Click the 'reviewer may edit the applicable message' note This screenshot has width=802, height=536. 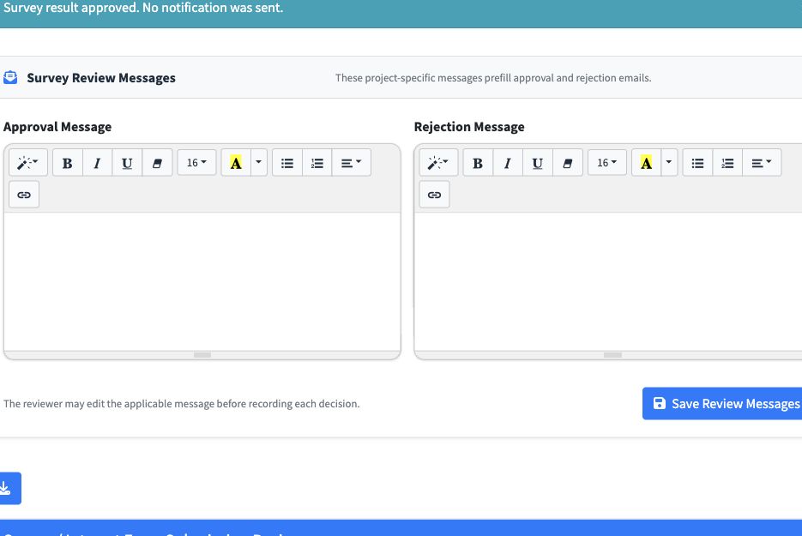point(182,404)
